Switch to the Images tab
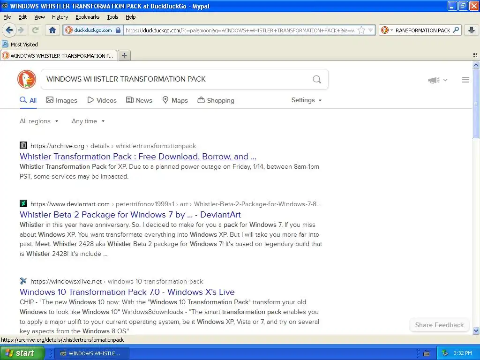 [x=61, y=100]
